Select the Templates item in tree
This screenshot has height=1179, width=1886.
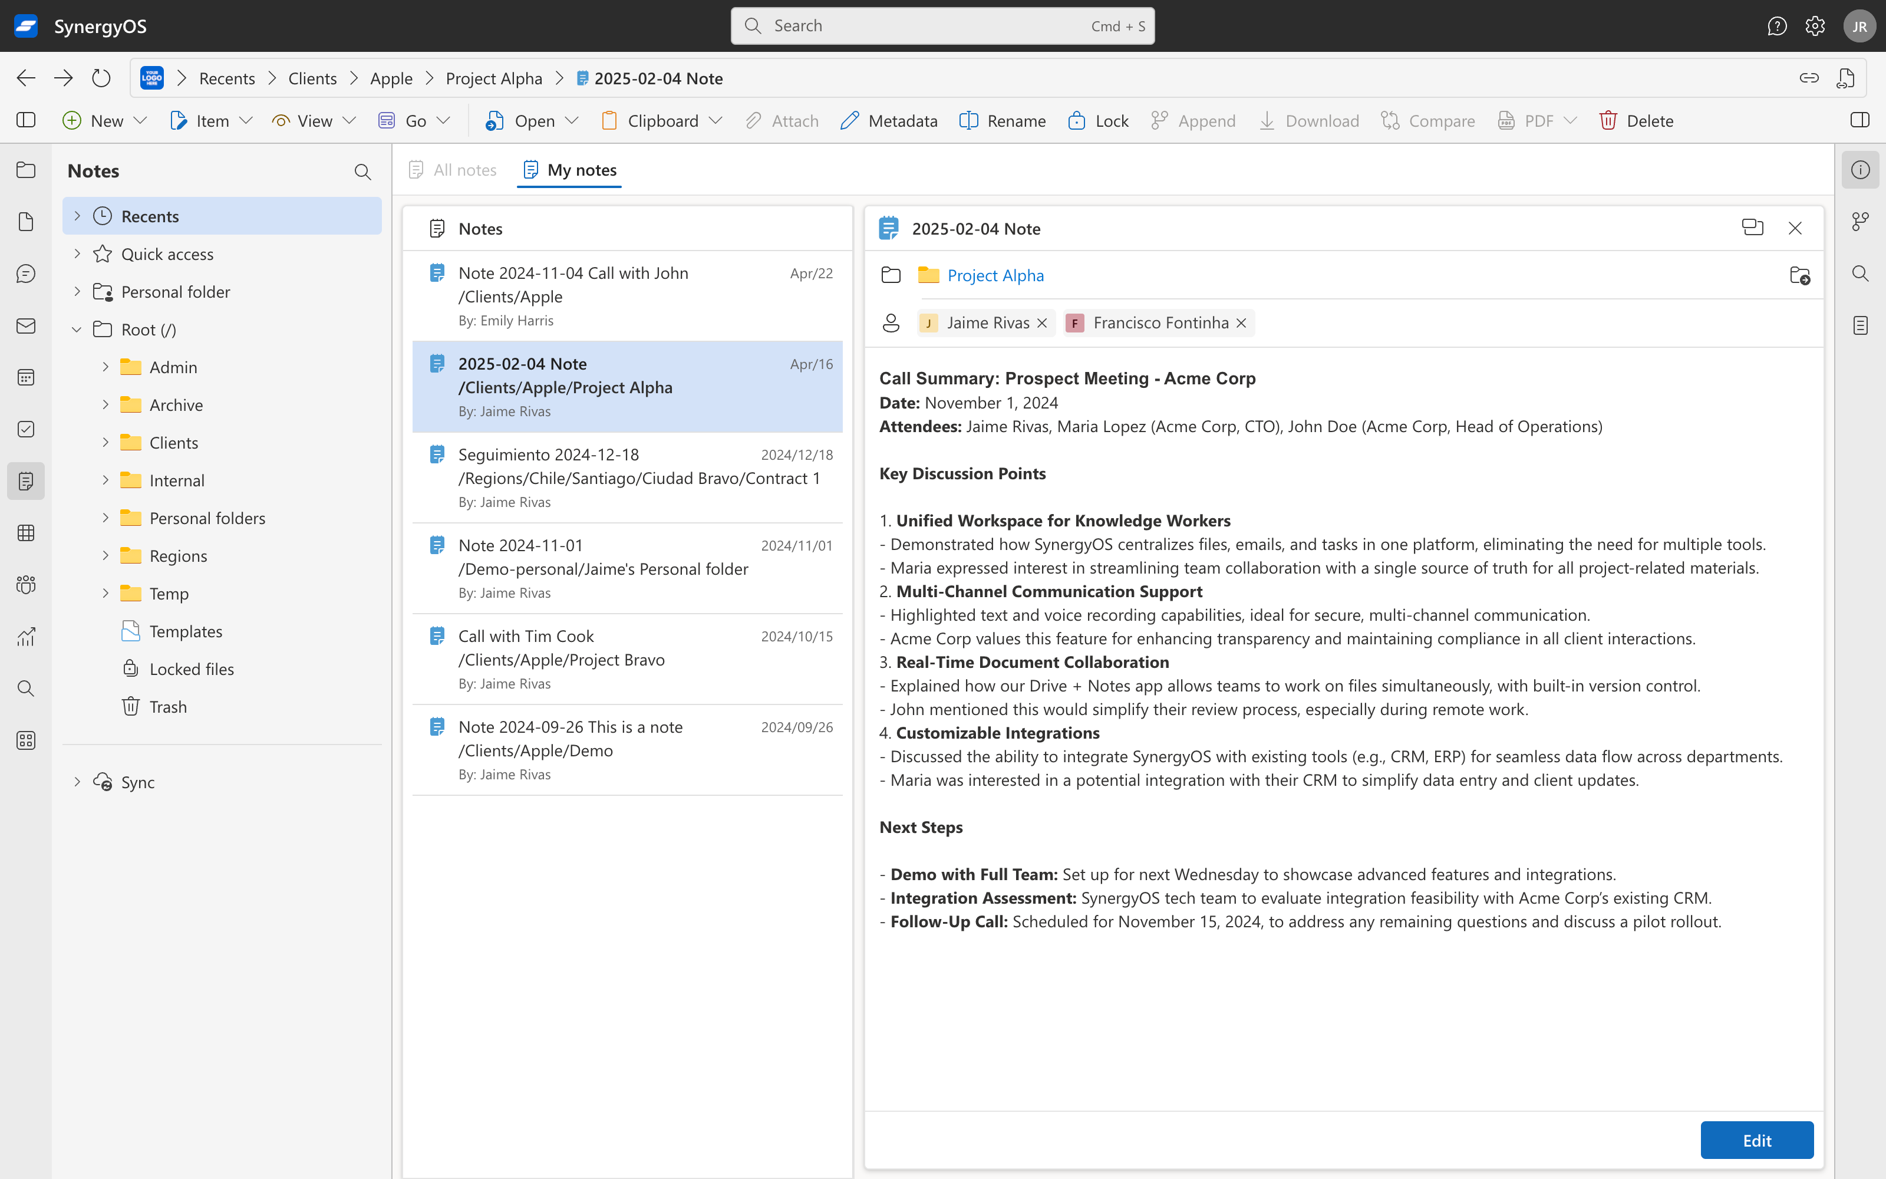[x=222, y=631]
